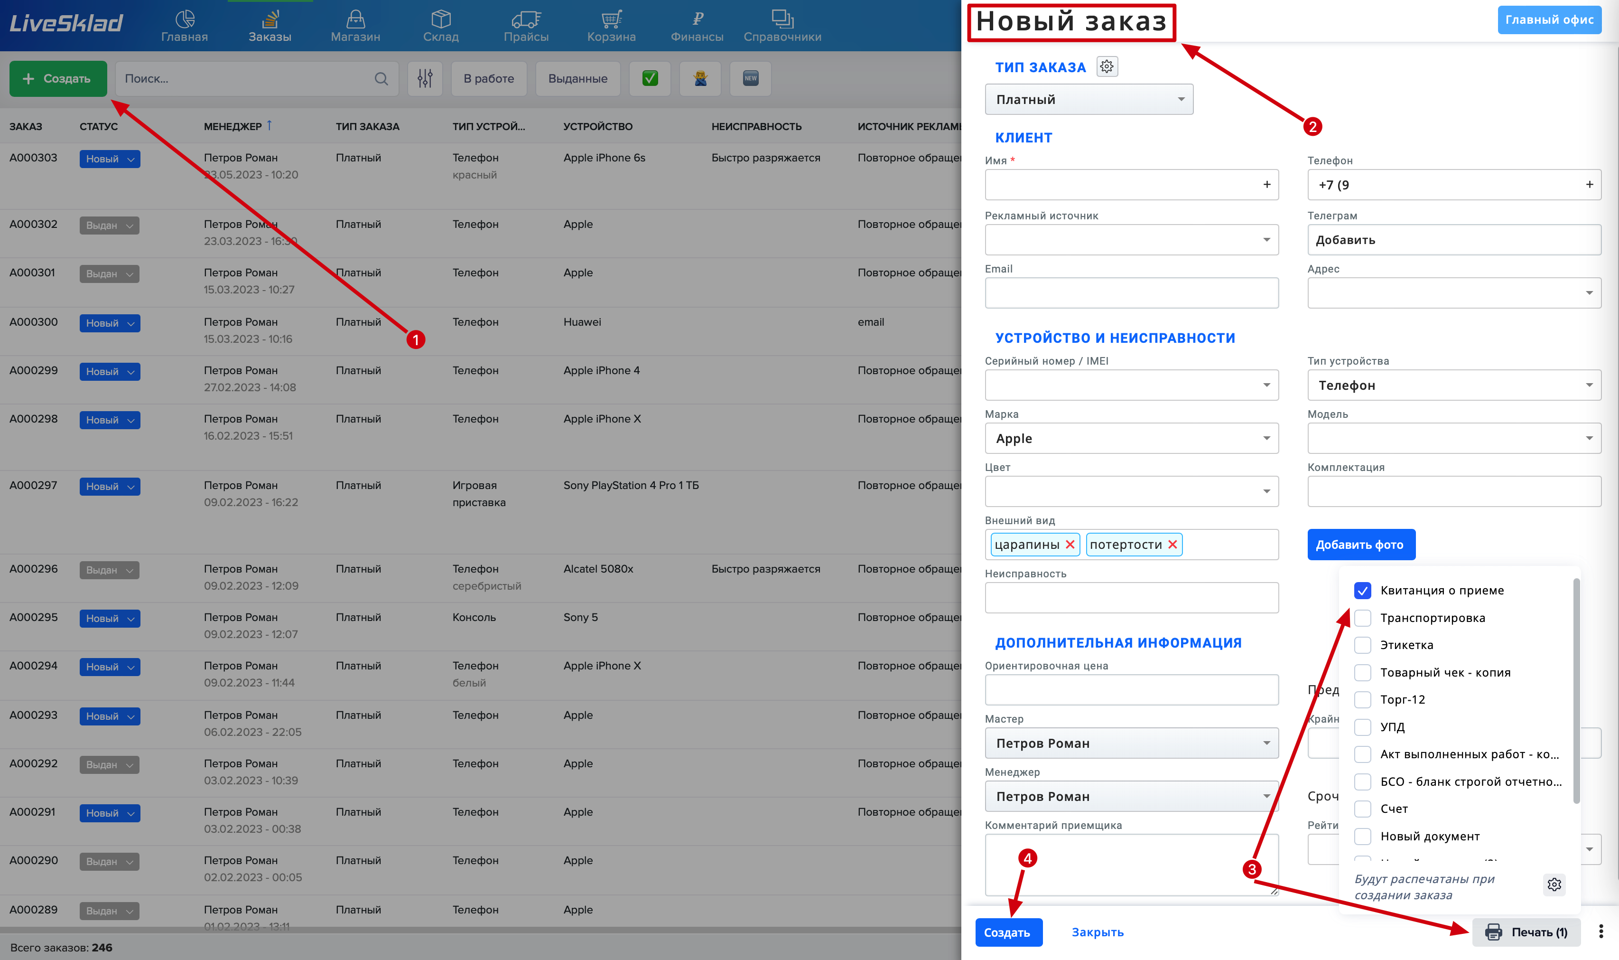Sort by Менеджер column arrow

tap(269, 125)
